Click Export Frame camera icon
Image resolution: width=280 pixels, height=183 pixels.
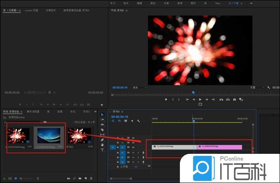click(235, 99)
